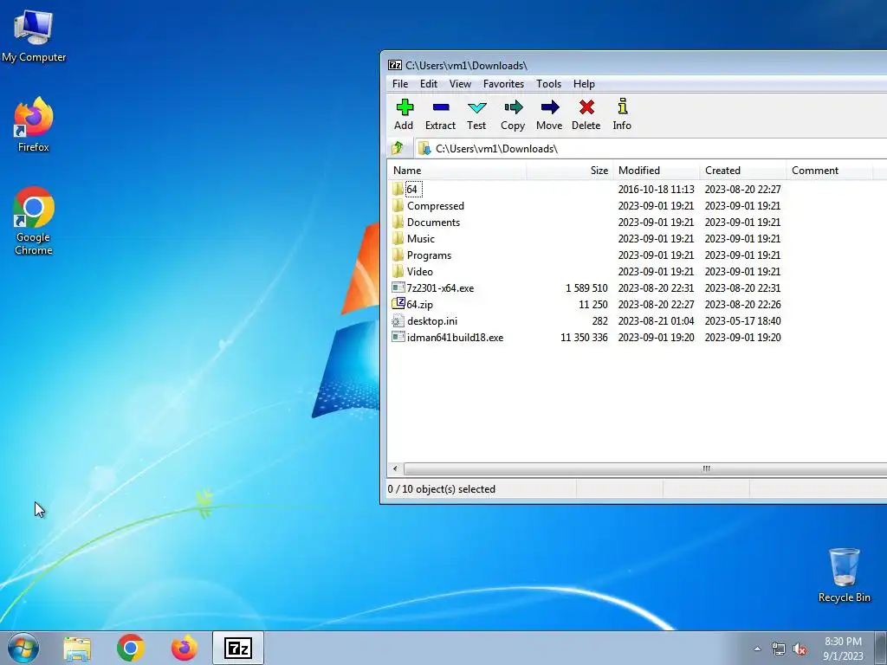Screen dimensions: 887x665
Task: Click the Test toolbar icon
Action: pyautogui.click(x=477, y=107)
